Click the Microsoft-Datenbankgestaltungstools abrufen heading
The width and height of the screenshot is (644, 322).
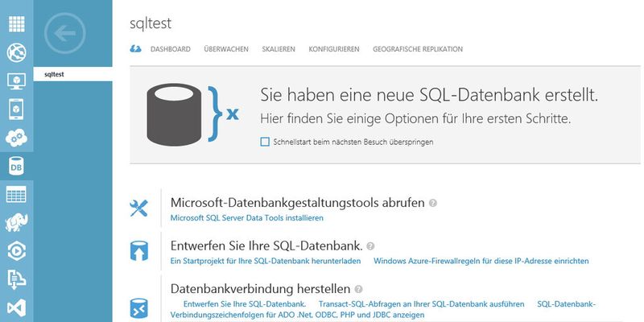click(297, 203)
